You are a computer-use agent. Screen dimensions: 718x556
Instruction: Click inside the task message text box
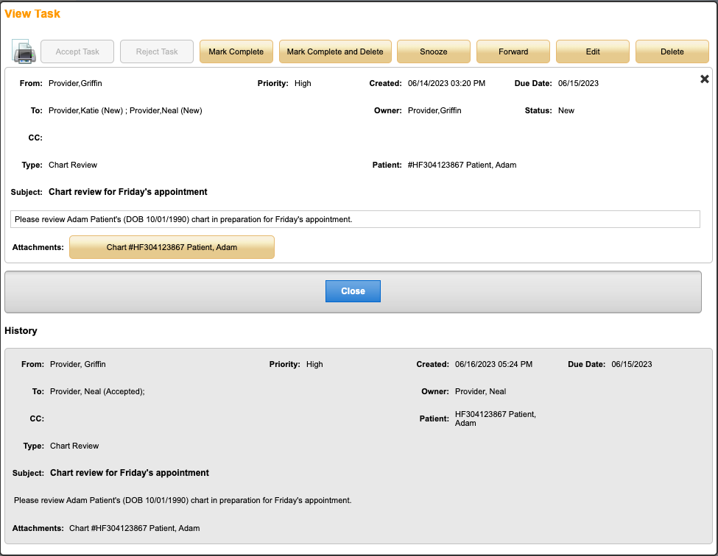point(355,219)
